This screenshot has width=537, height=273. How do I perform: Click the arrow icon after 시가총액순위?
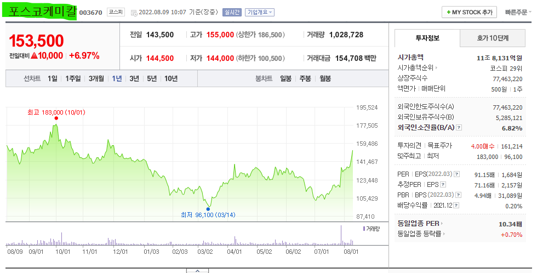coord(436,68)
